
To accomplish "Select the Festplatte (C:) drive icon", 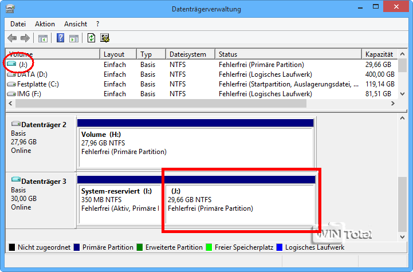I will click(11, 84).
